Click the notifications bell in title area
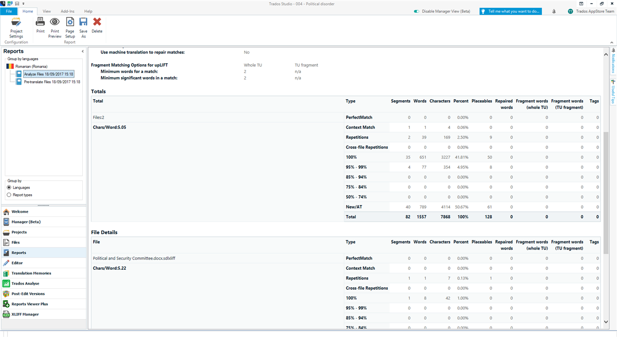 click(x=554, y=11)
